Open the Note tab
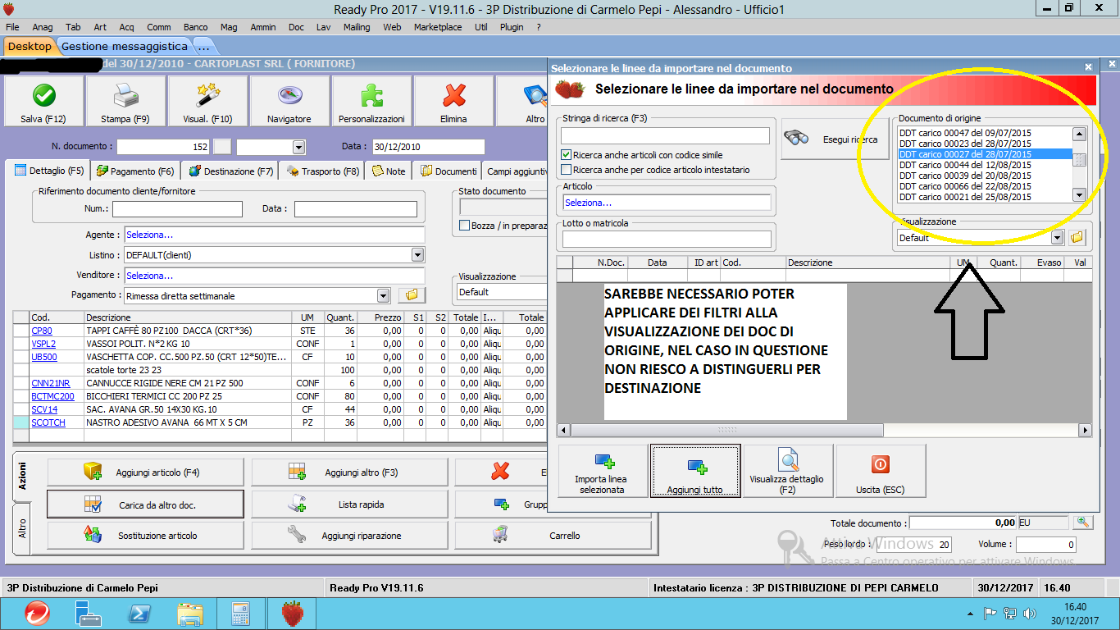 389,171
